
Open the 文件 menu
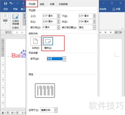[5, 9]
